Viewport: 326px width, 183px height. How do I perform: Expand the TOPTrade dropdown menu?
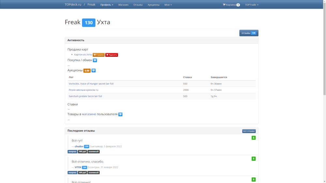251,5
